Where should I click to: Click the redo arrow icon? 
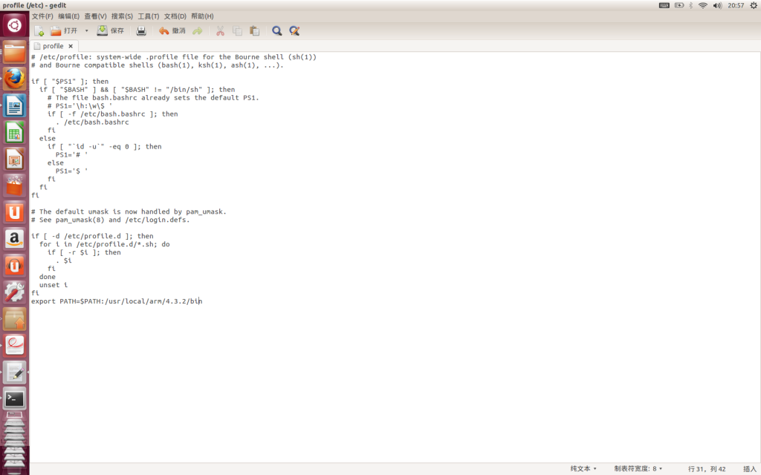[x=198, y=31]
